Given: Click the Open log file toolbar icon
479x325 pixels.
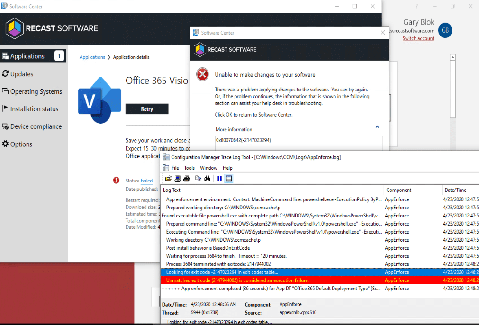Looking at the screenshot, I should coord(168,179).
